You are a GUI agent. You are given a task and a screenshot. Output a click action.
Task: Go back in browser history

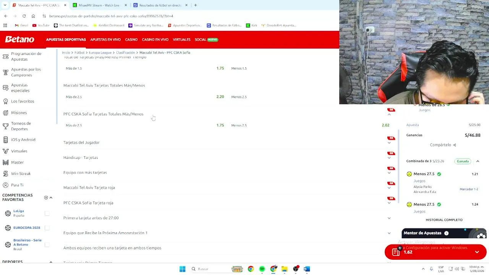pos(6,16)
